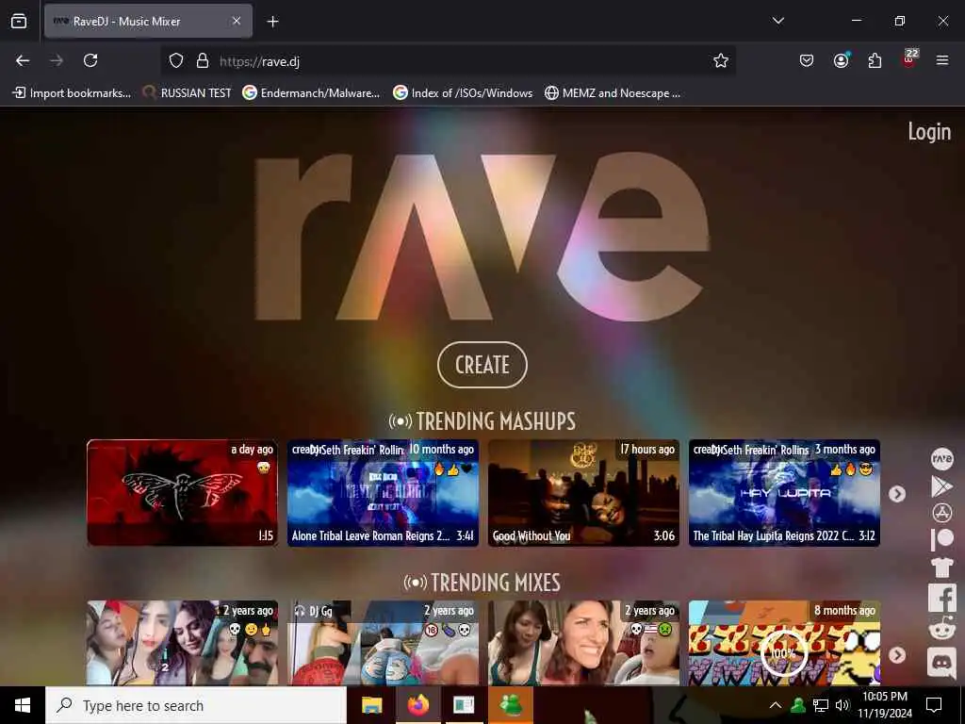Open the 8 months ago pizza mix thumbnail

[x=784, y=643]
